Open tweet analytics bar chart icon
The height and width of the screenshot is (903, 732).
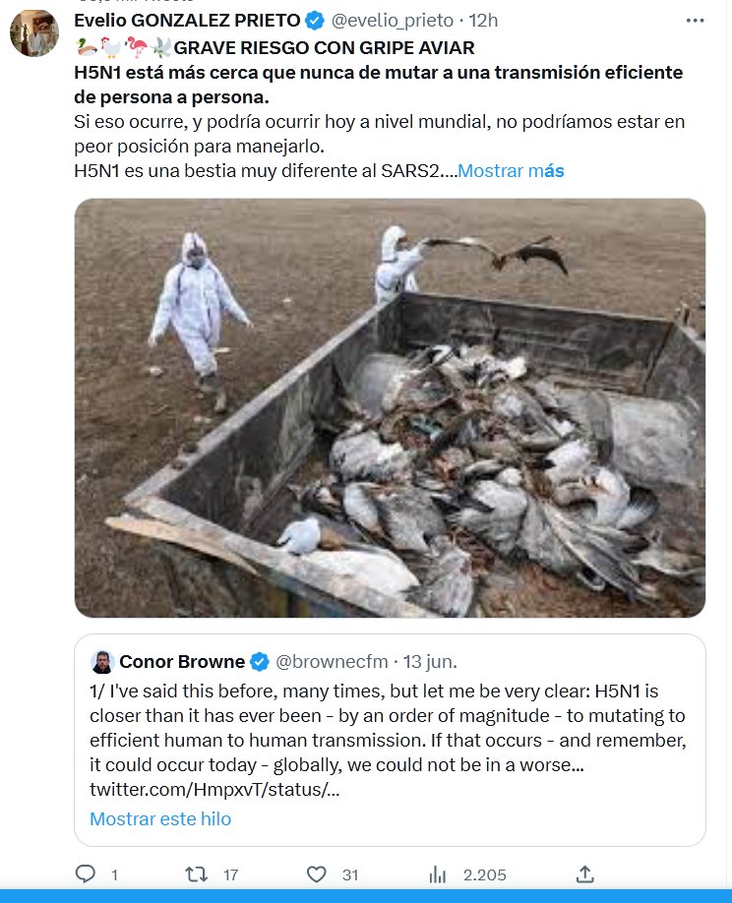(439, 873)
